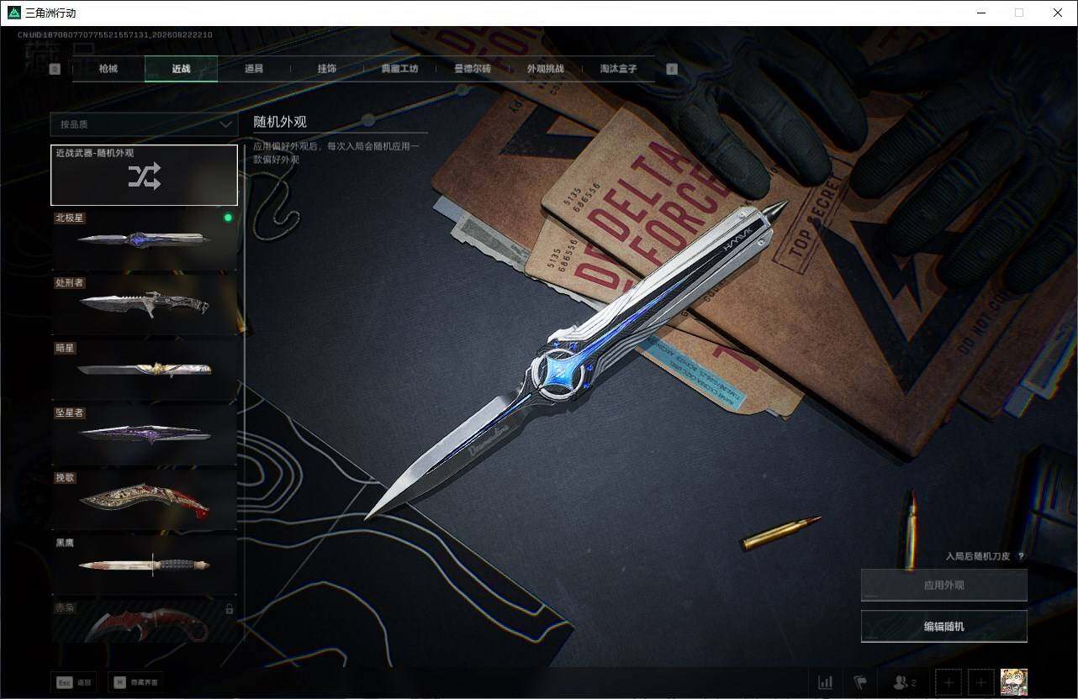
Task: Click the 入局后随机刀皮 label
Action: [978, 556]
